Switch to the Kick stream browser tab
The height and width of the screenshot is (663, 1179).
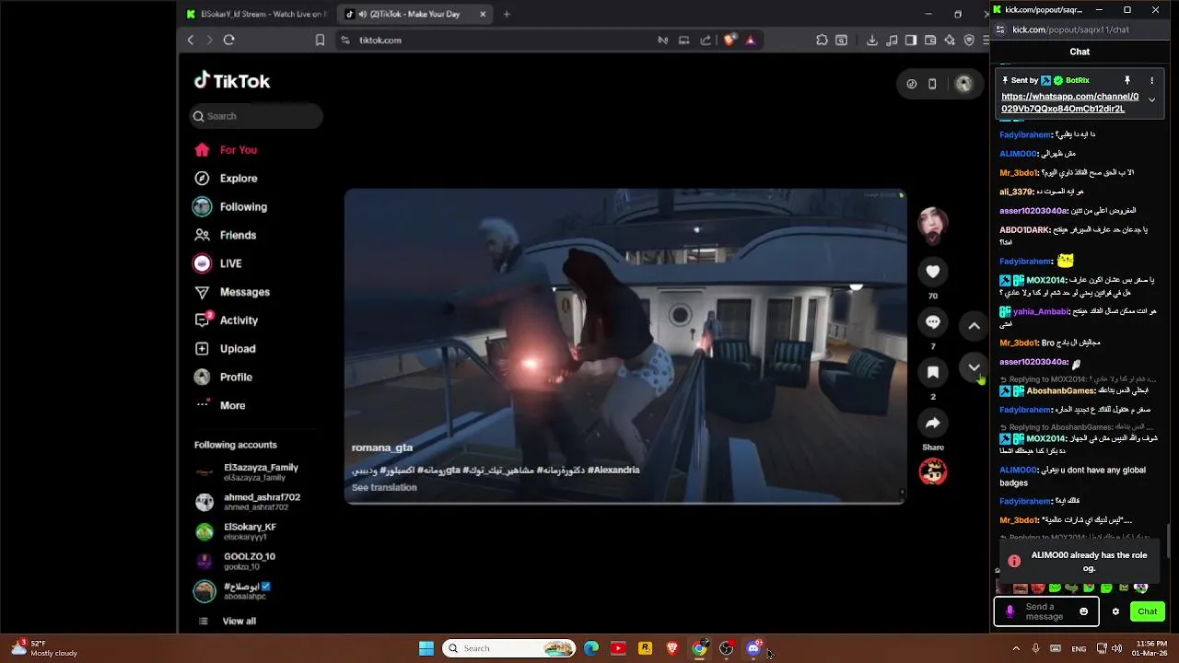tap(255, 14)
